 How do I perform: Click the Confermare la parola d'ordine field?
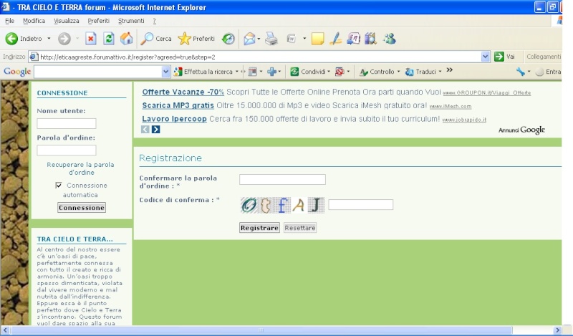click(x=282, y=180)
